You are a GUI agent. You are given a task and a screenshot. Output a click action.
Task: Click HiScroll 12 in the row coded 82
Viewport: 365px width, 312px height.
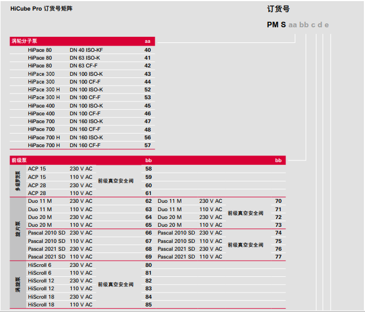click(41, 281)
